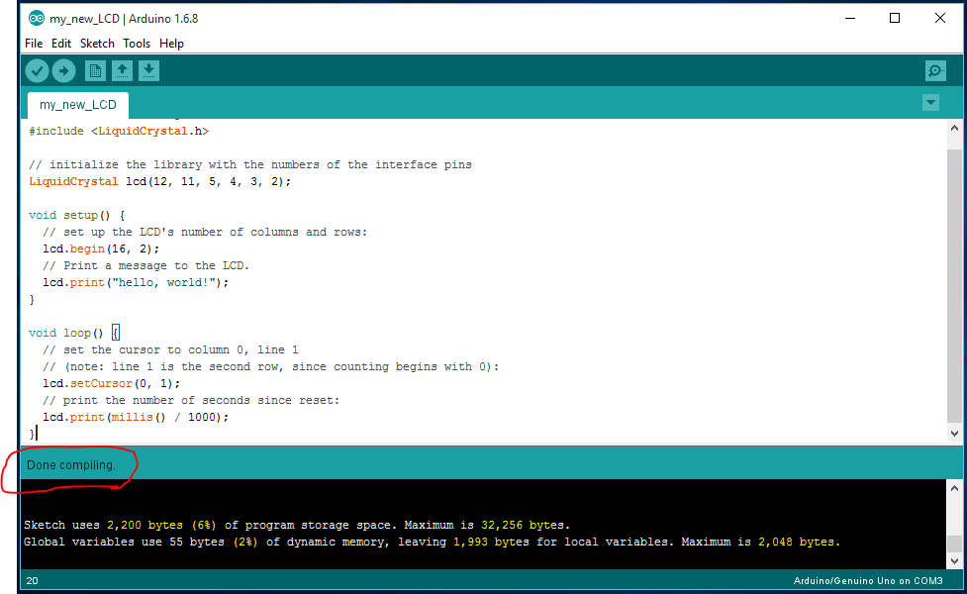
Task: Open the Sketch menu
Action: [x=97, y=44]
